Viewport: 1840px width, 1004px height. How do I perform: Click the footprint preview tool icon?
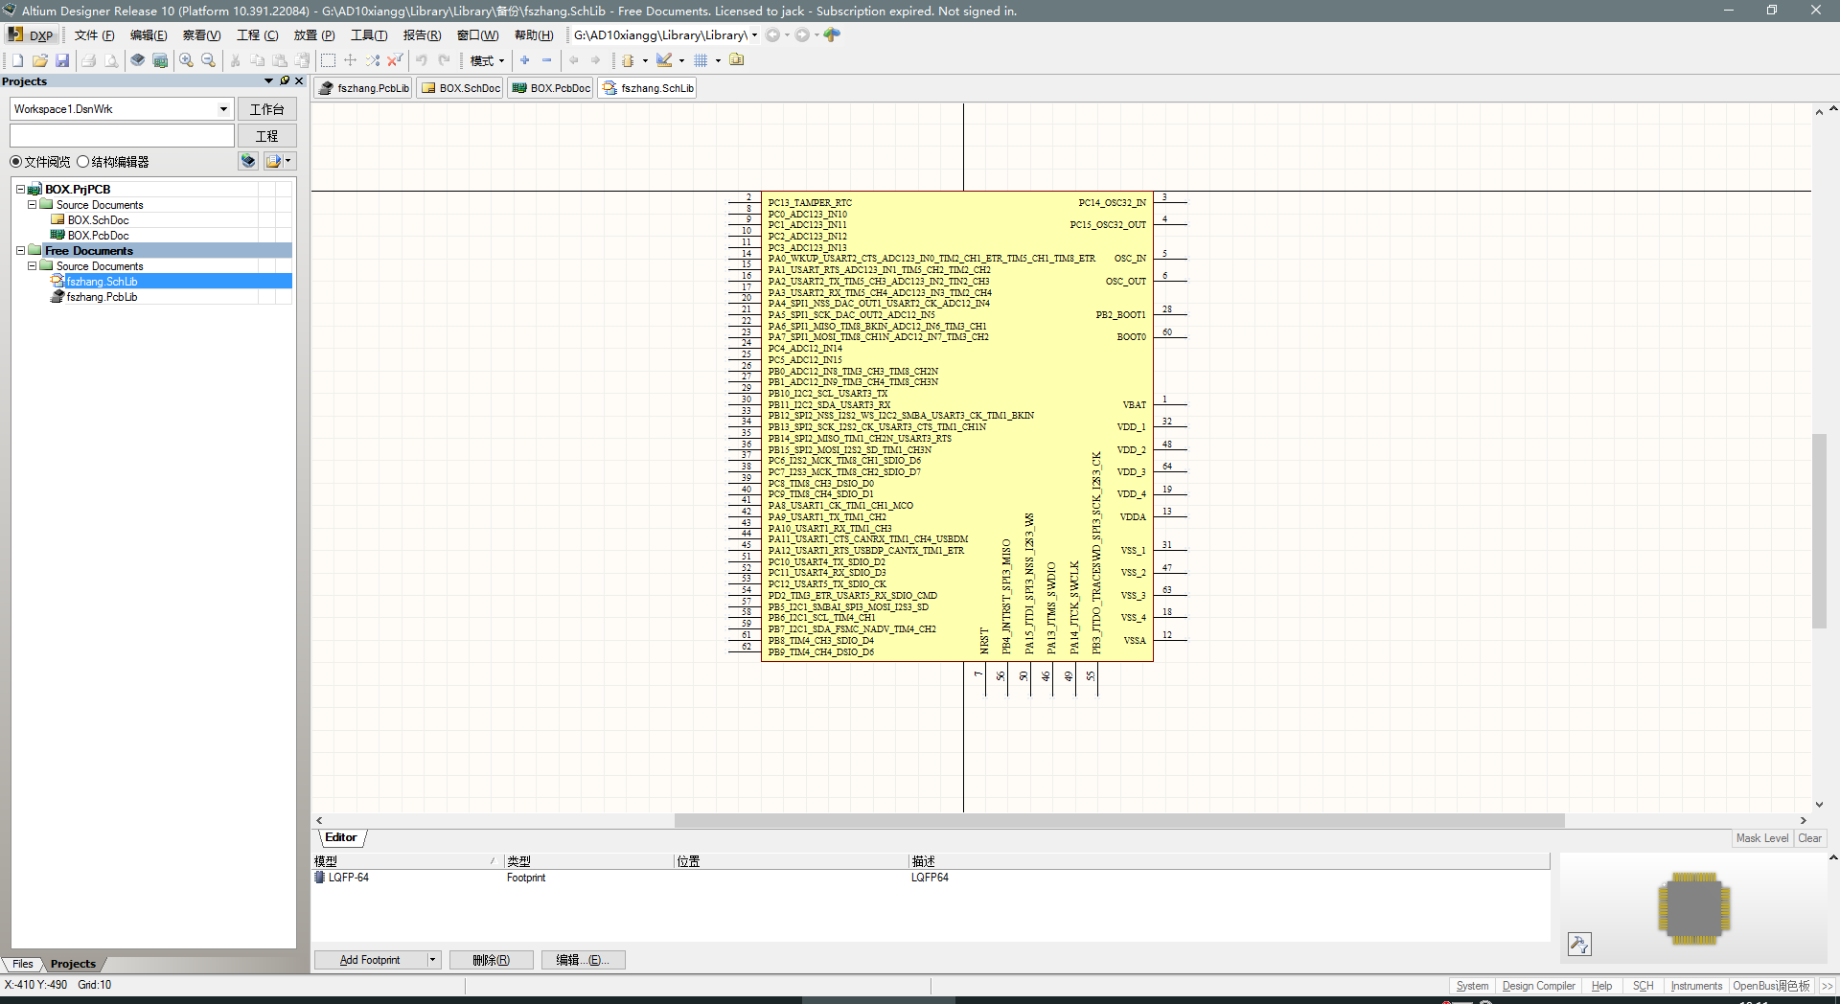click(x=1579, y=944)
